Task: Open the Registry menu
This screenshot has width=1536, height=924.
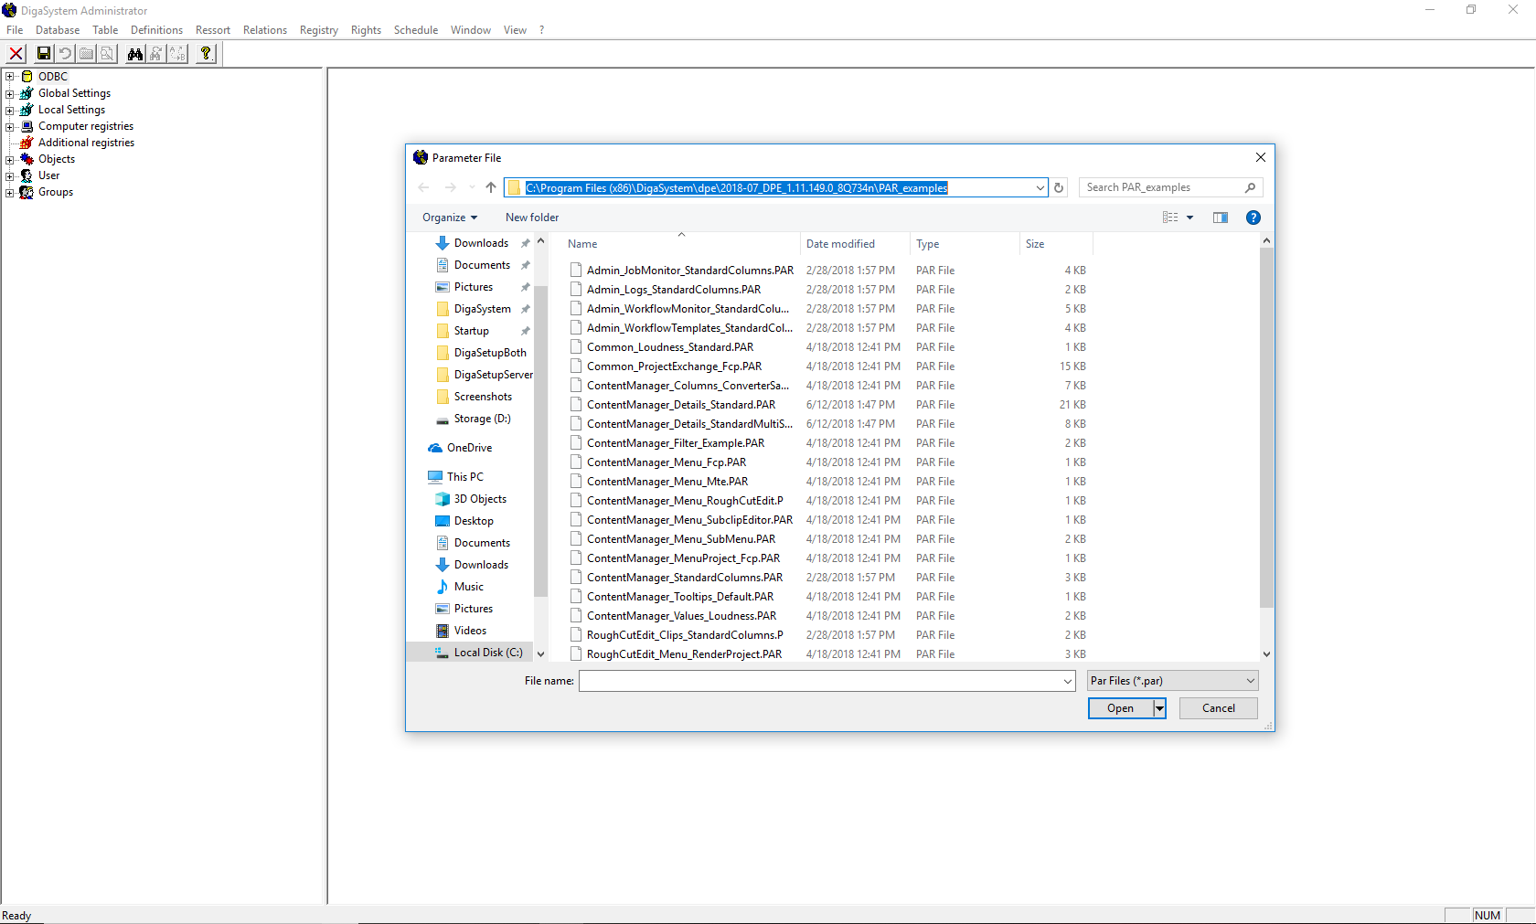Action: point(318,30)
